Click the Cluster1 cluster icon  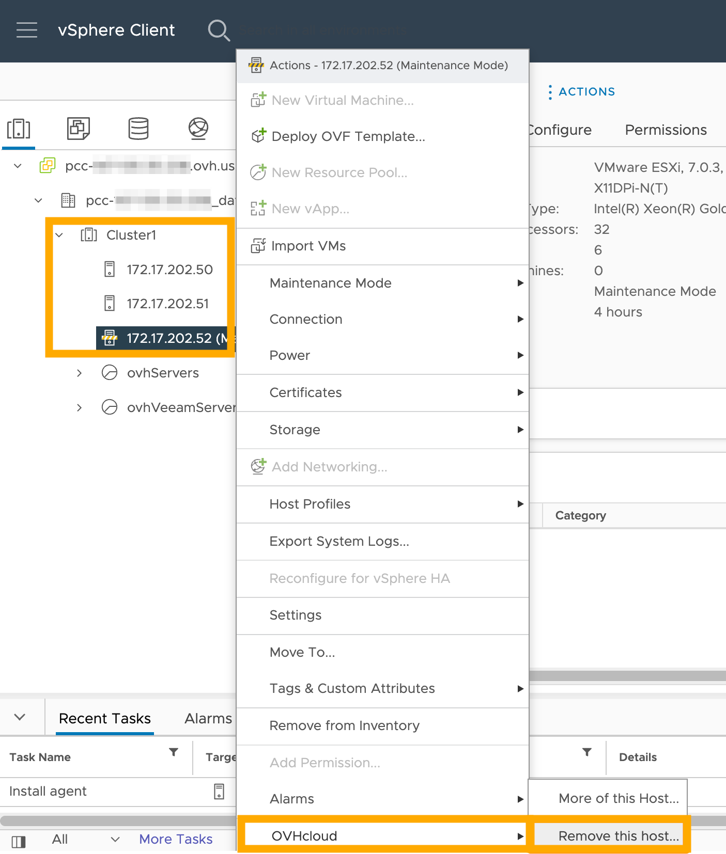coord(89,235)
